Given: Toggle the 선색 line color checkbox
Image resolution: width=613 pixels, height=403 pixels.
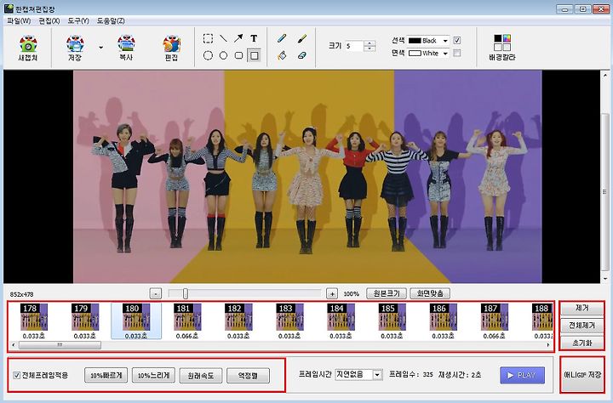Looking at the screenshot, I should point(456,40).
